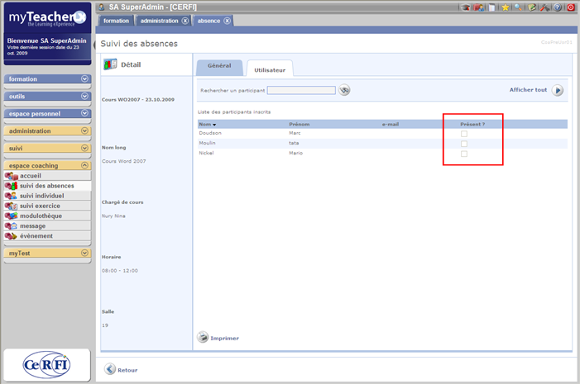Image resolution: width=580 pixels, height=384 pixels.
Task: Click the graduation cap icon in top toolbar
Action: (x=467, y=7)
